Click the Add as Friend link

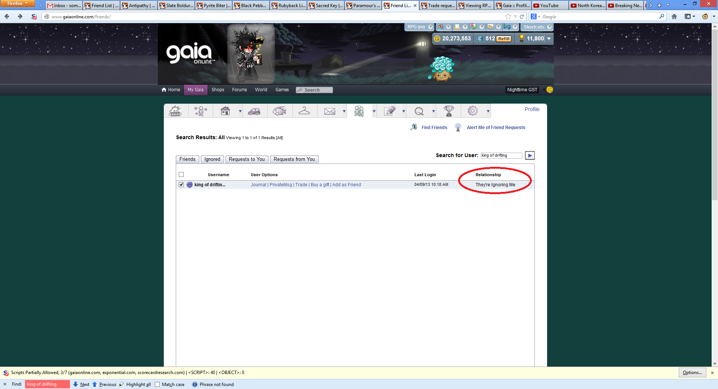(347, 185)
